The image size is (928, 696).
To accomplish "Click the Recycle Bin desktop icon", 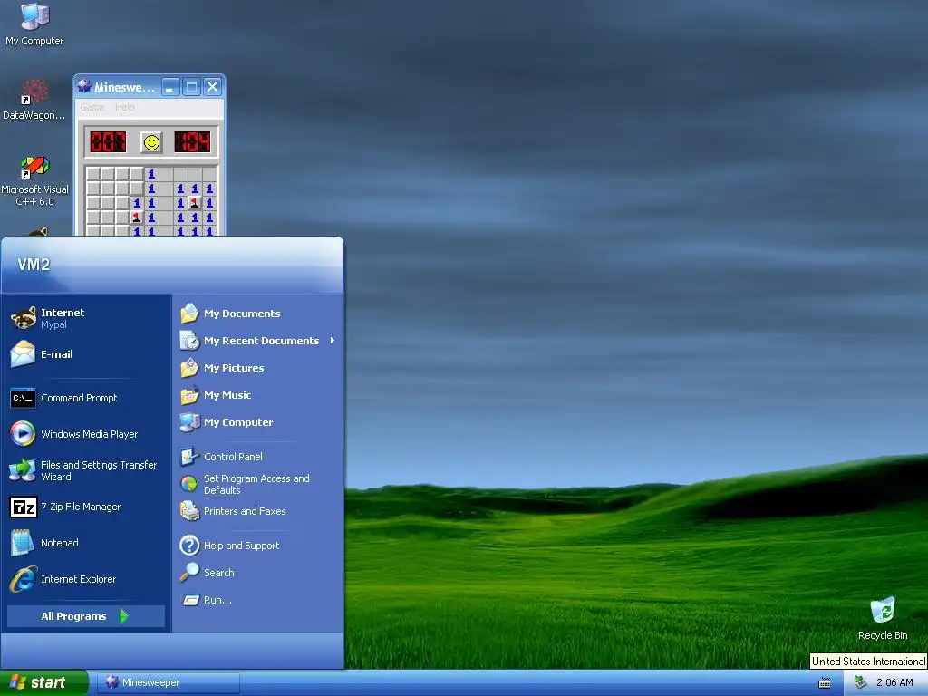I will [x=883, y=618].
